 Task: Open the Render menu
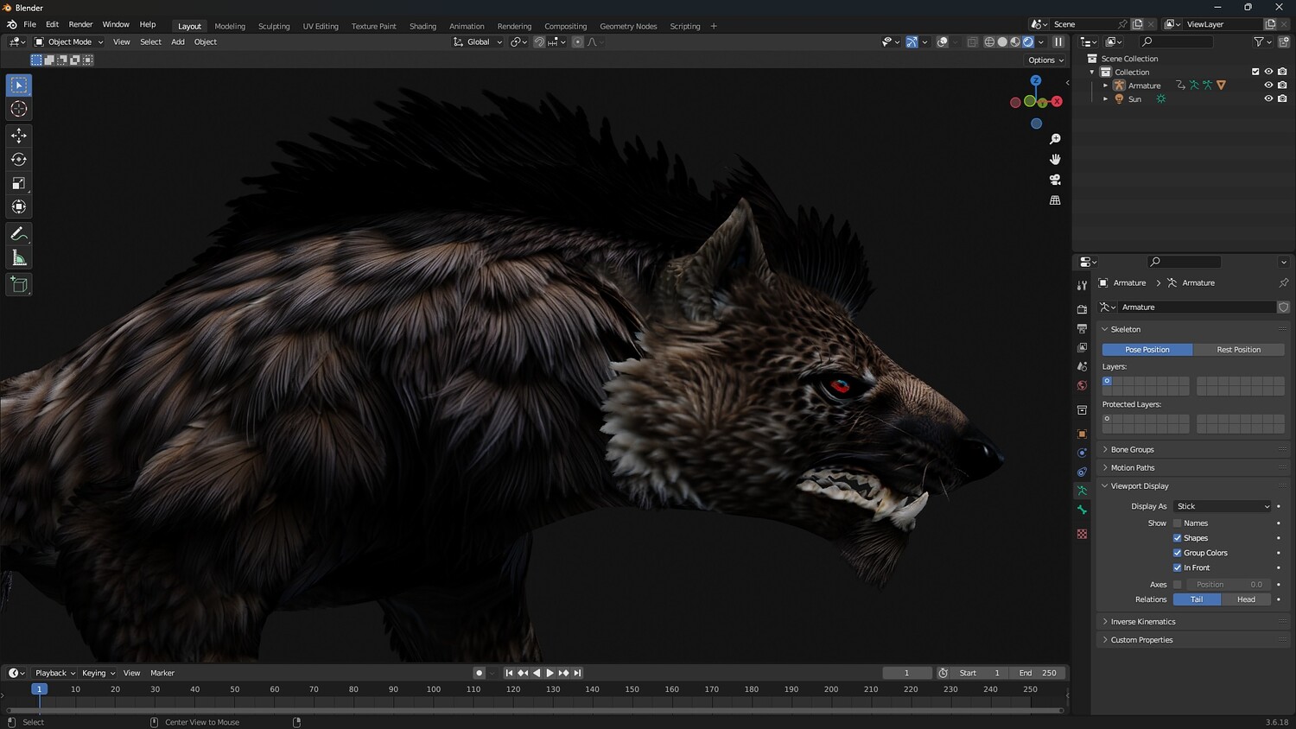coord(80,24)
